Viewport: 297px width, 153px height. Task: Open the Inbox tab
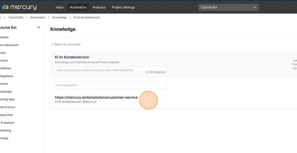click(59, 7)
